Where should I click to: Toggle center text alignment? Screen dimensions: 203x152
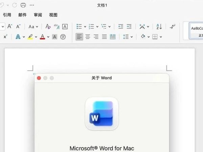pos(88,37)
